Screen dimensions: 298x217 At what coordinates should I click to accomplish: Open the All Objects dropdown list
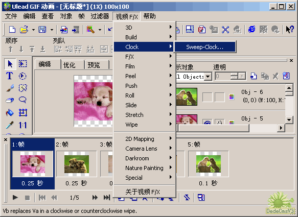[x=209, y=77]
